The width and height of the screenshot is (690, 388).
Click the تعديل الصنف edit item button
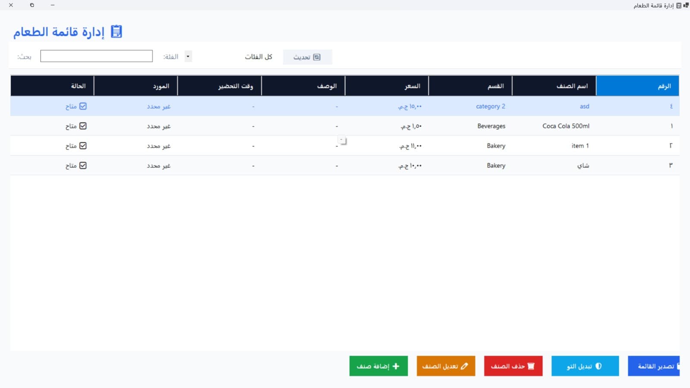point(446,366)
